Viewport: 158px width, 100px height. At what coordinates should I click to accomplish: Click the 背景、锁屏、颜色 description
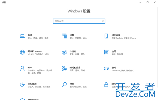tap(77, 54)
